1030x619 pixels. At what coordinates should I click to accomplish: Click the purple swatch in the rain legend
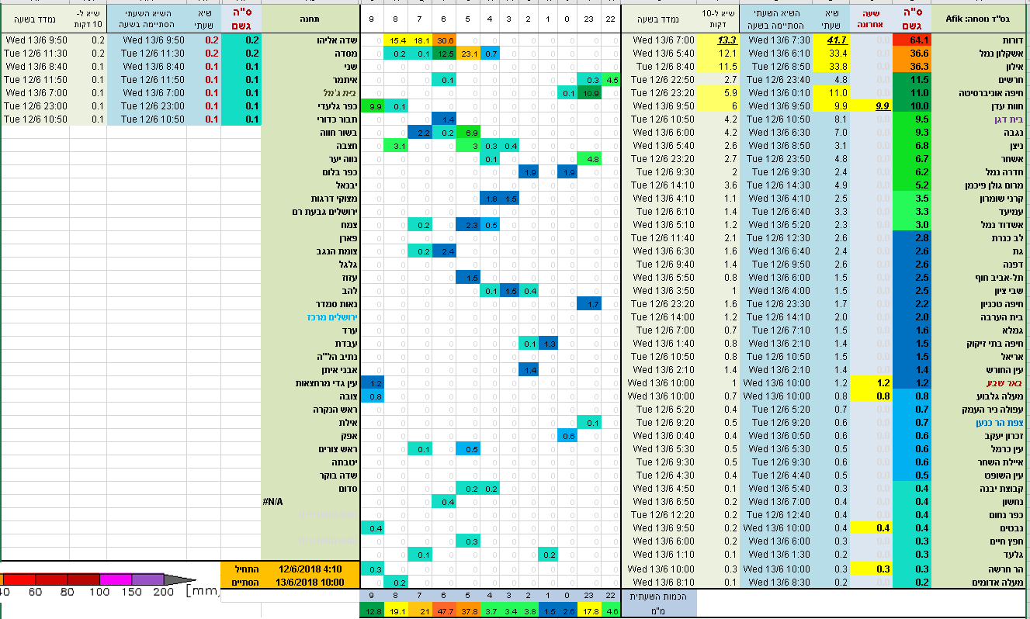pos(148,579)
